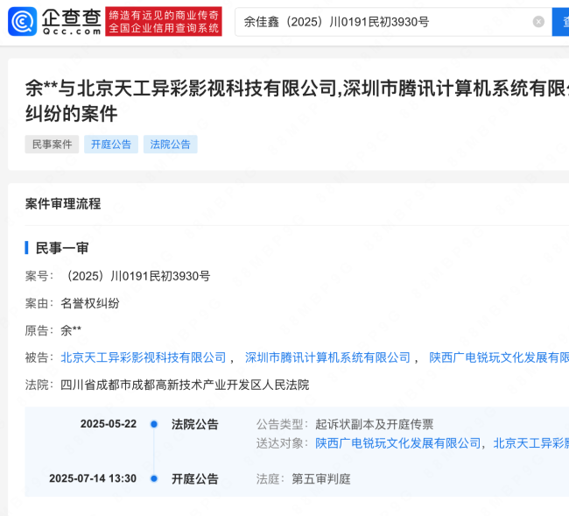Open defendant 北京天工异彩影视科技有限公司 link
The height and width of the screenshot is (516, 569).
pyautogui.click(x=144, y=357)
